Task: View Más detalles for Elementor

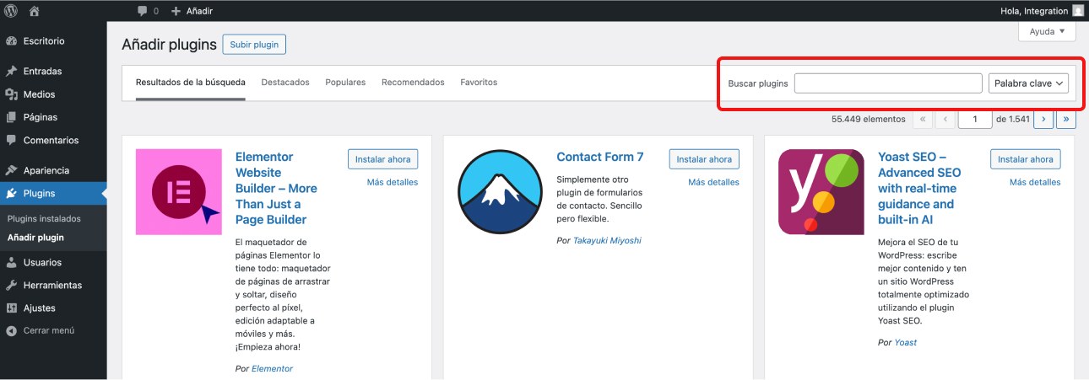Action: pos(393,182)
